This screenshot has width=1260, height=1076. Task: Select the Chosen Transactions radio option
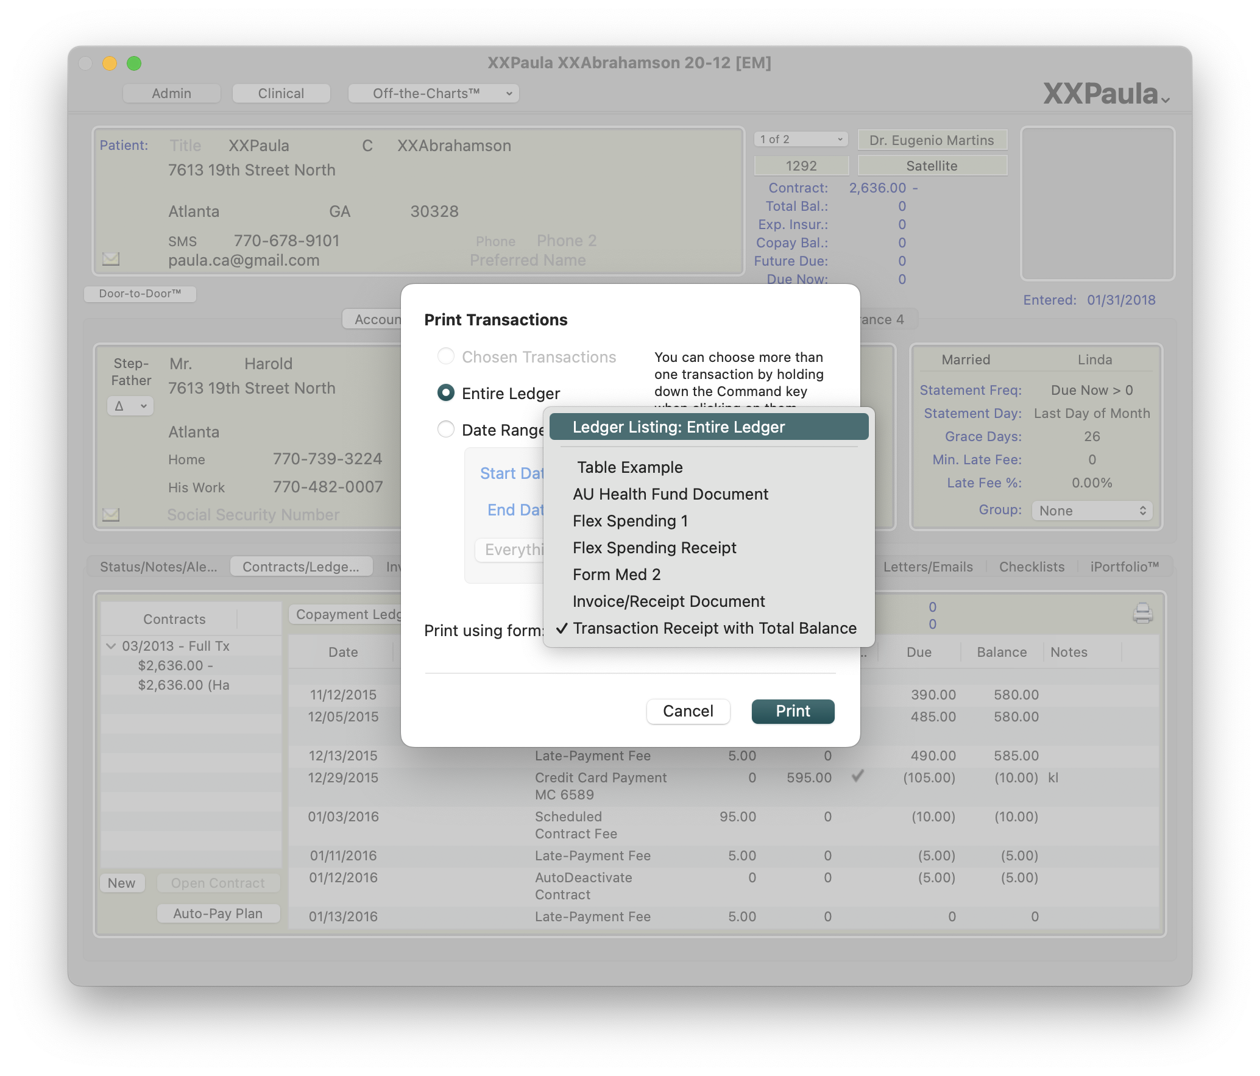click(446, 356)
